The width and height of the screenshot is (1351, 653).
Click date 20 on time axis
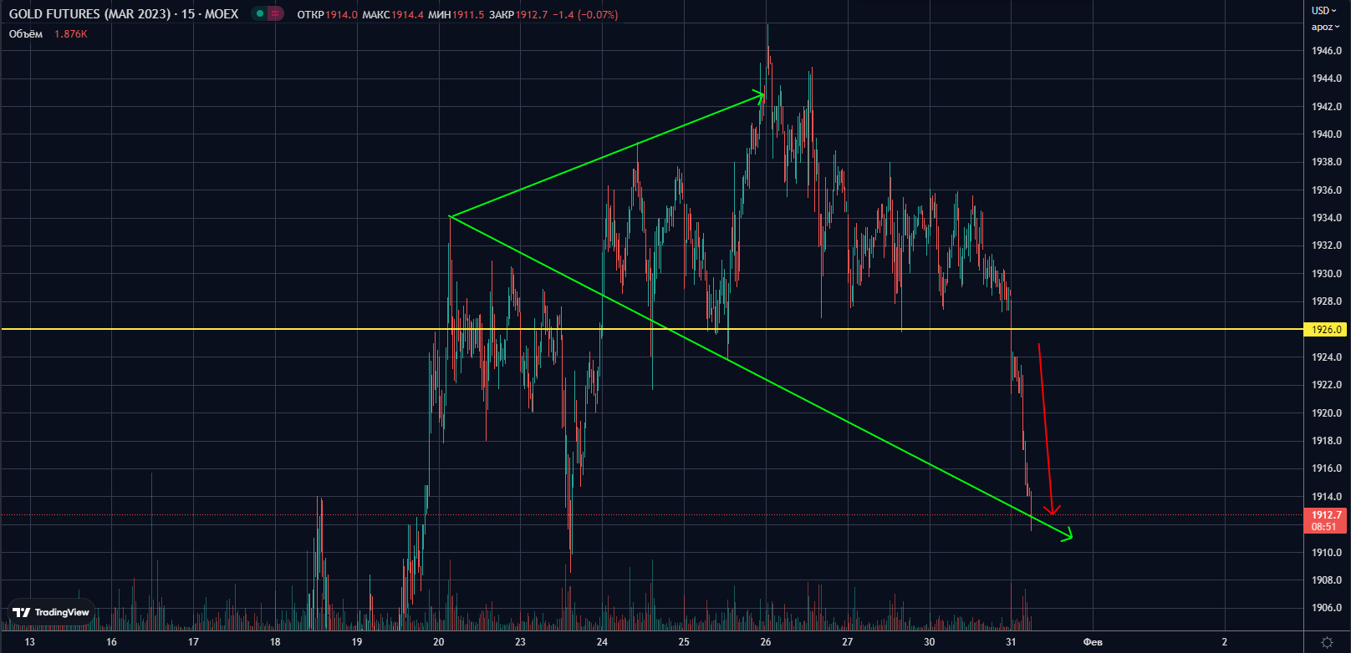[x=439, y=642]
